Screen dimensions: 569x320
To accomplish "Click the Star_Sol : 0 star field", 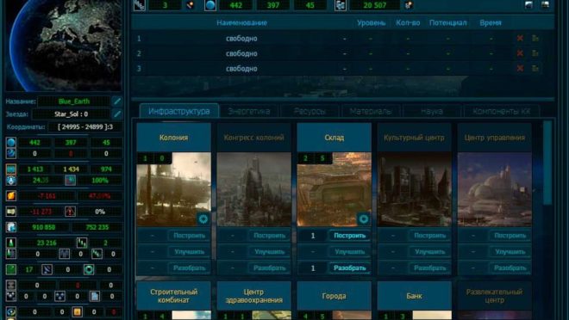I will (x=71, y=114).
